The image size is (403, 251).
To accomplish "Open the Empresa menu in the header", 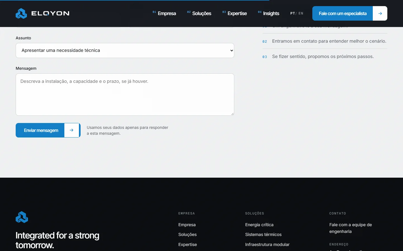I will (x=164, y=13).
